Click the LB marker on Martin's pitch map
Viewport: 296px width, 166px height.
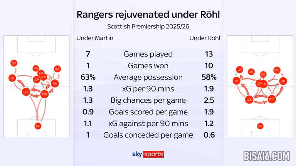point(12,78)
